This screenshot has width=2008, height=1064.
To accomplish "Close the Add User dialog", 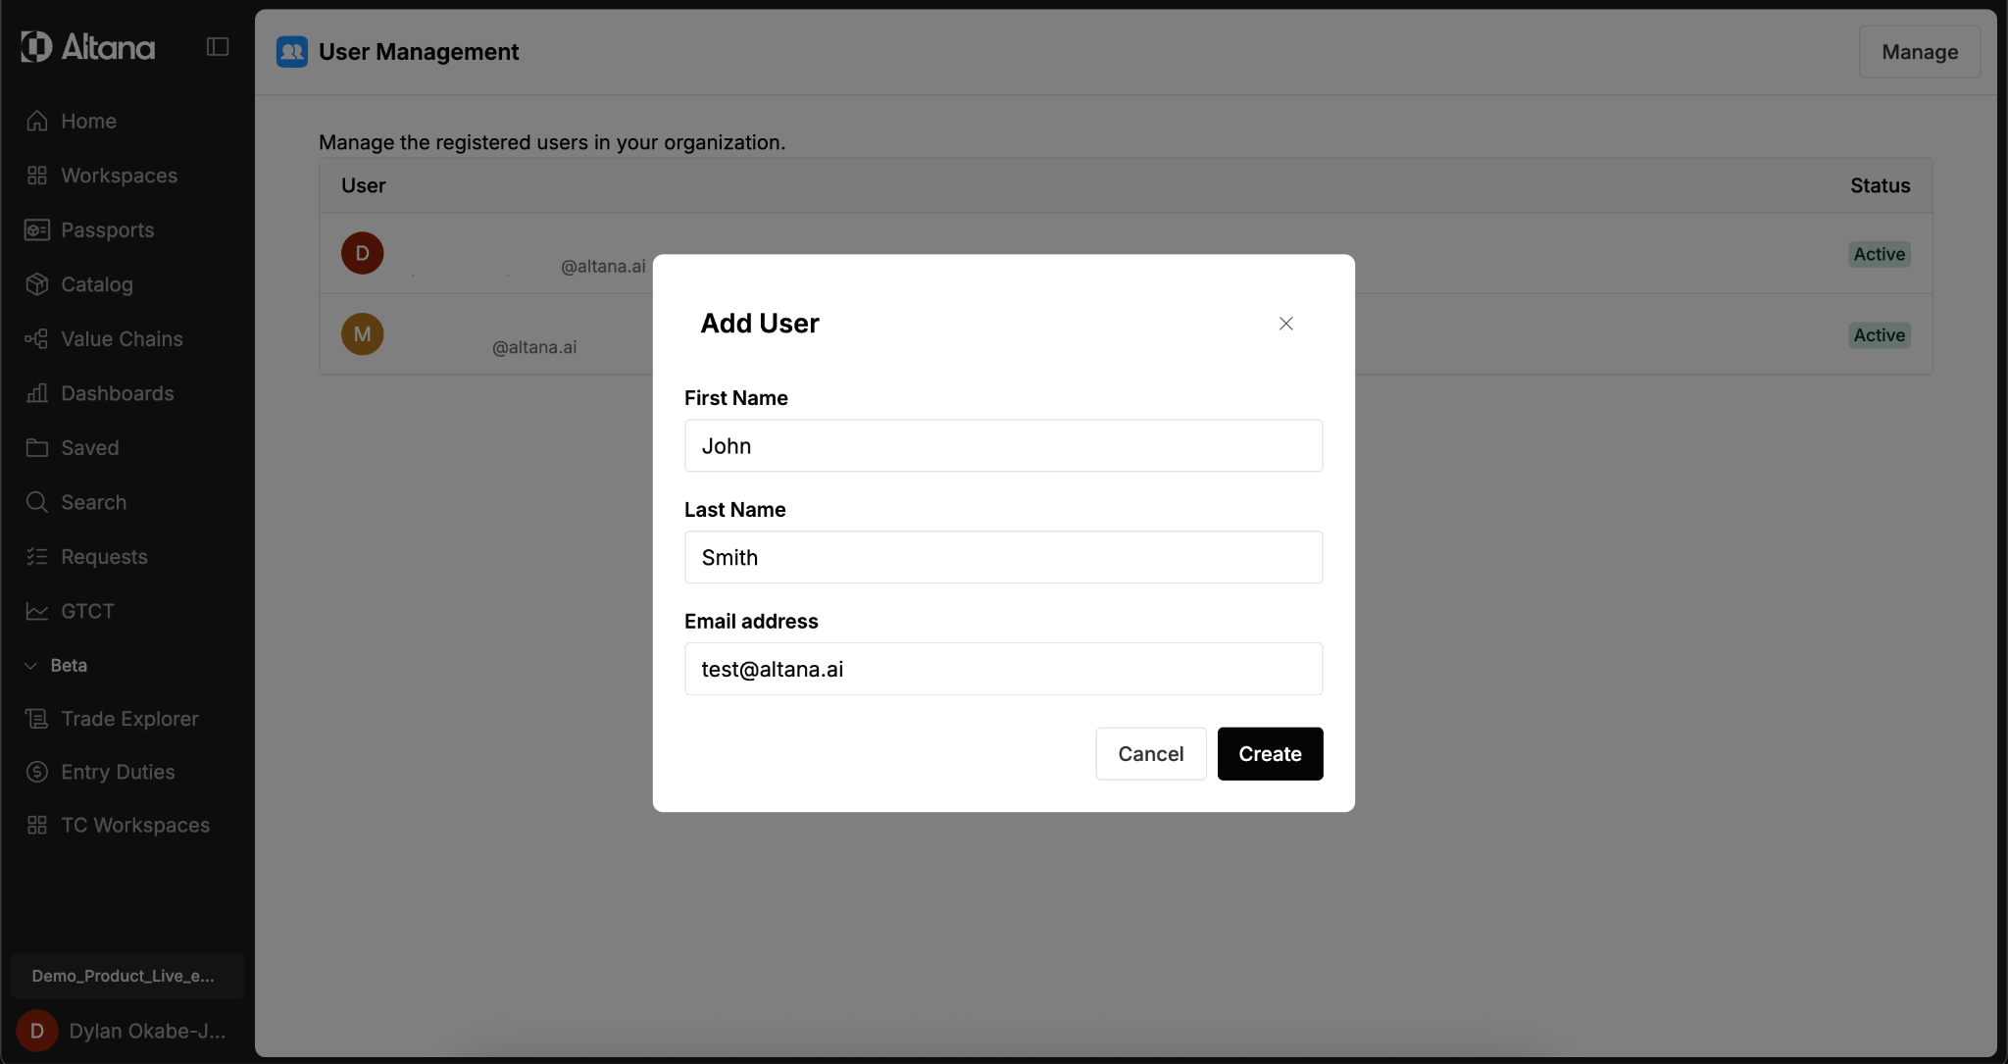I will click(1286, 324).
